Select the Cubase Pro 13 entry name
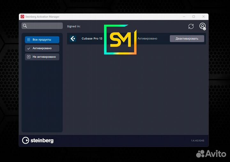 point(92,39)
